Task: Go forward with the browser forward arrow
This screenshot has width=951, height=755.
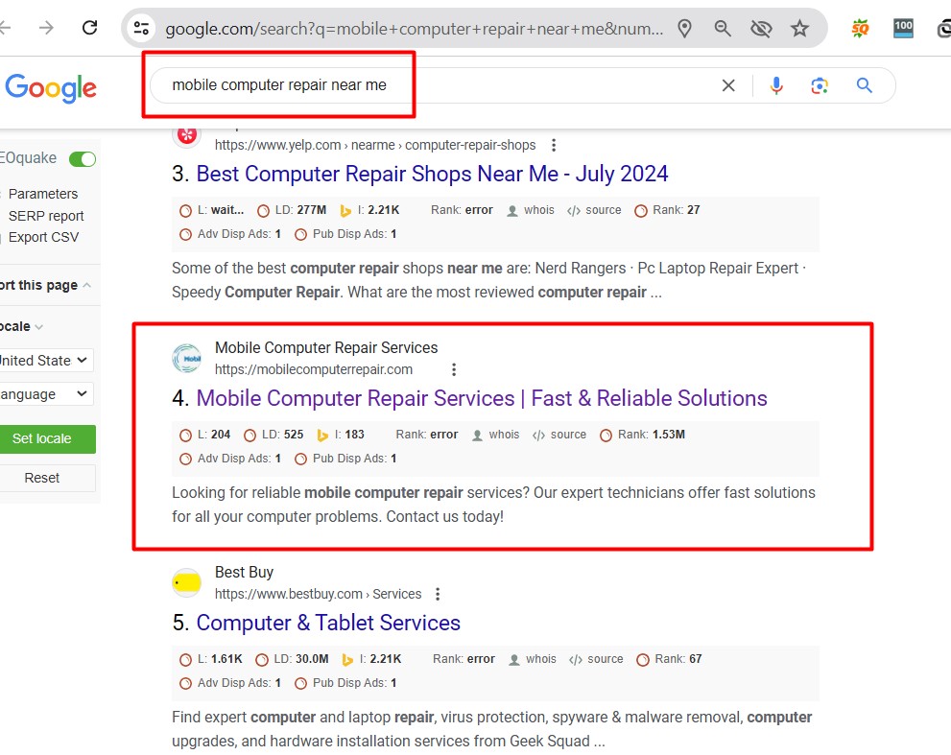Action: [x=46, y=27]
